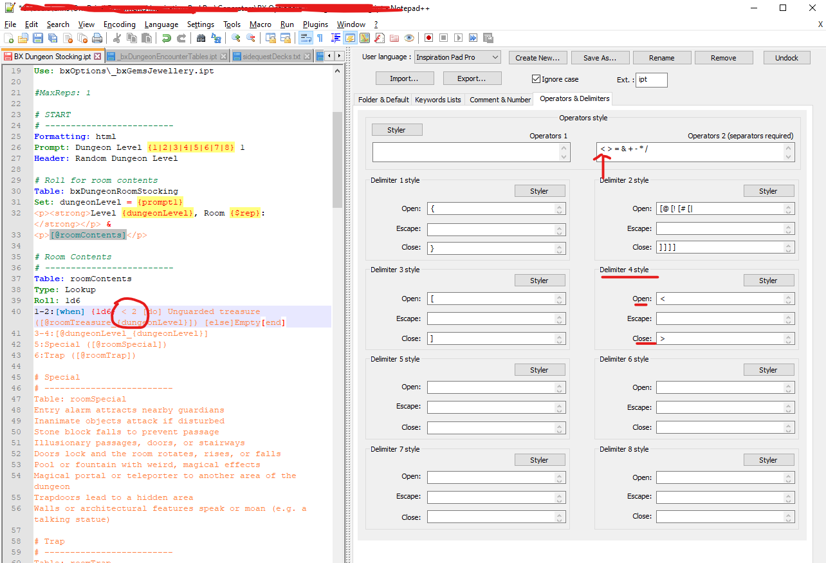Click the Export... button
This screenshot has width=826, height=563.
(x=473, y=78)
